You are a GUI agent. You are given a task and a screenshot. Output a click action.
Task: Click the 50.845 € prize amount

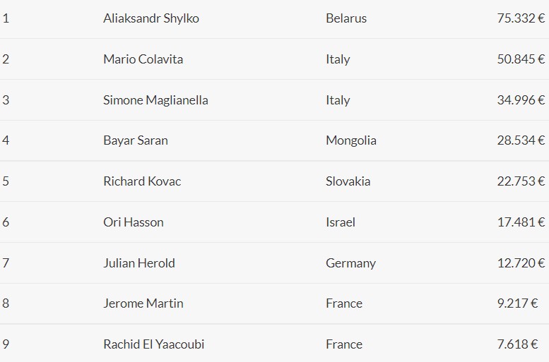(x=521, y=59)
